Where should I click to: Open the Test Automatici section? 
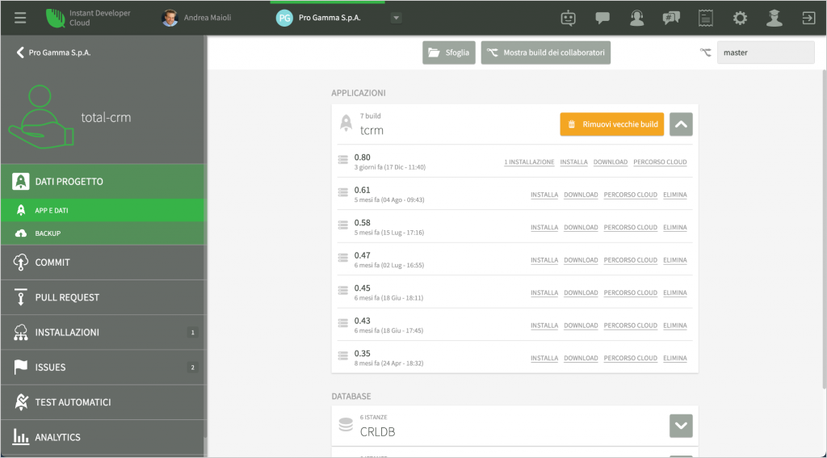click(103, 402)
